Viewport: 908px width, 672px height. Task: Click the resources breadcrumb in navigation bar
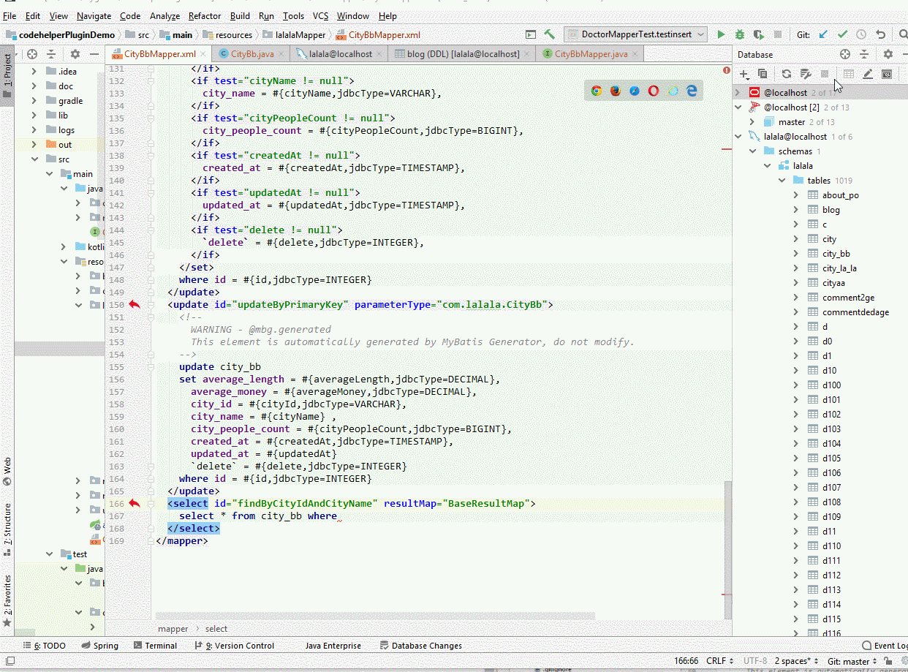[x=233, y=34]
